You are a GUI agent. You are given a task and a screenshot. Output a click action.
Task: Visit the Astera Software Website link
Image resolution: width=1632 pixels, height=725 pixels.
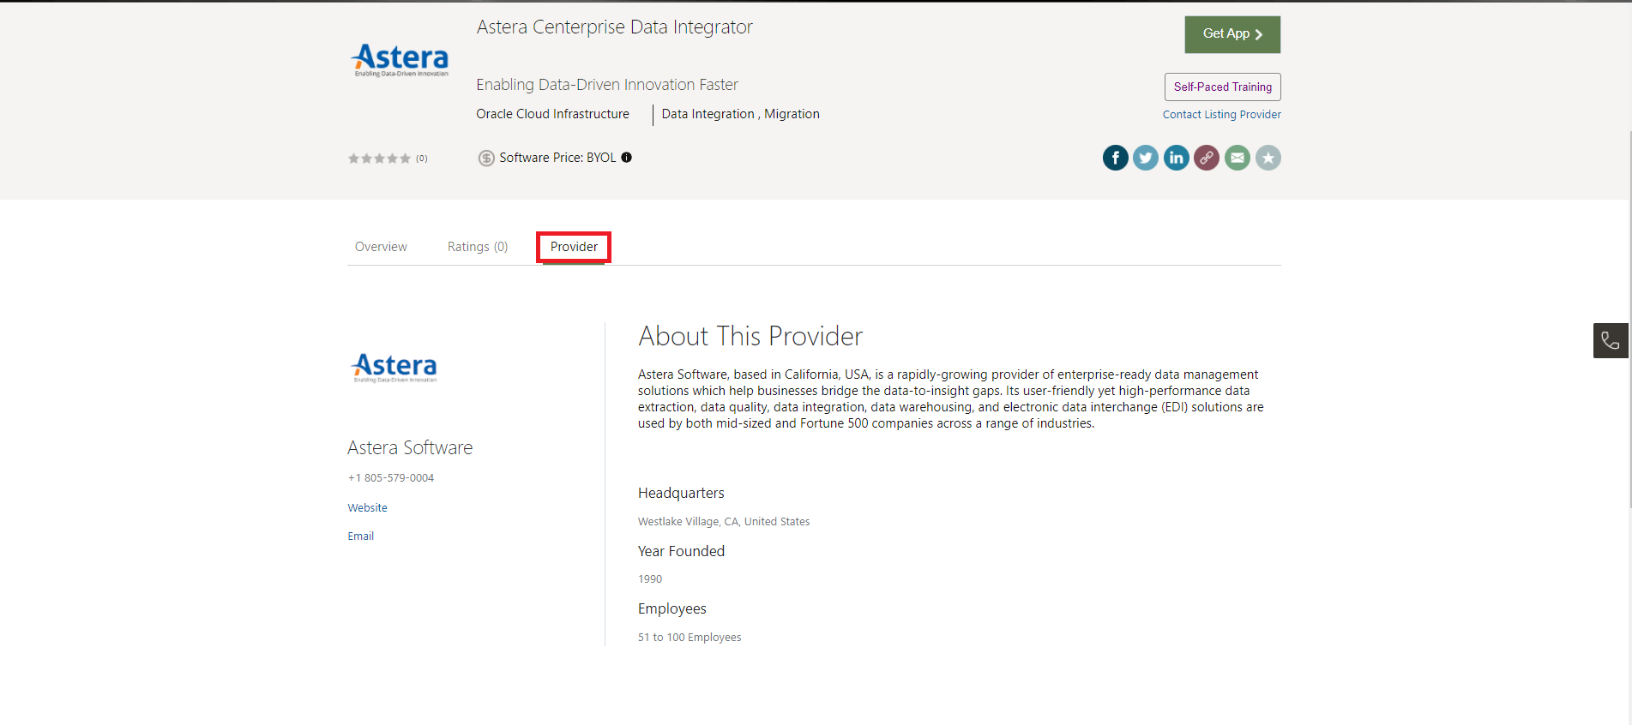367,508
